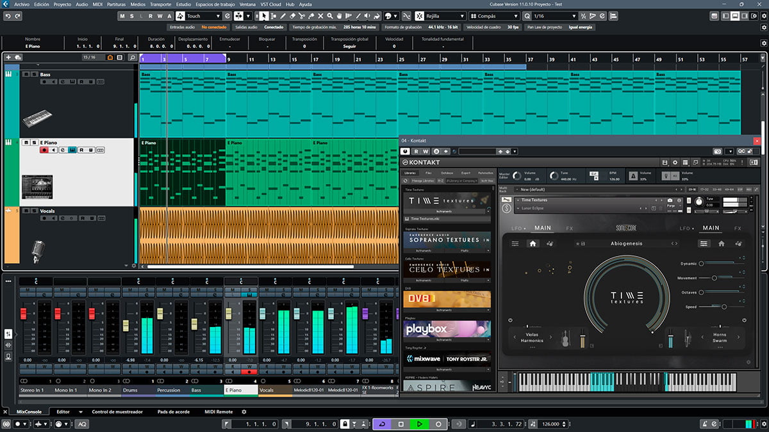769x432 pixels.
Task: Click the home icon in left Time Textures panel
Action: tap(533, 243)
